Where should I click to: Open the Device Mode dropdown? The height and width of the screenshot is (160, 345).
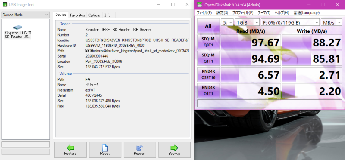pos(25,15)
